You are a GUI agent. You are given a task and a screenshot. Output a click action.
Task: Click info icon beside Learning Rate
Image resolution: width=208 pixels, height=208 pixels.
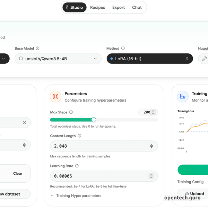click(77, 166)
